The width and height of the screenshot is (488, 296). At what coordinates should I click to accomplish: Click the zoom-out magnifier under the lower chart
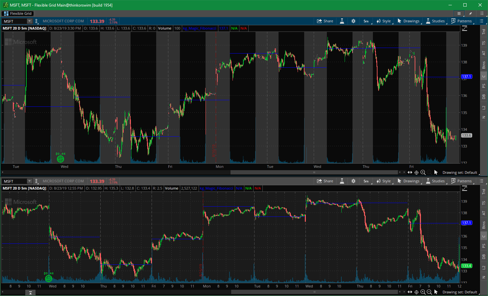[x=429, y=292]
